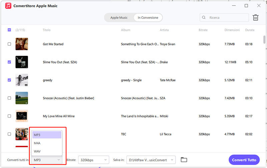The width and height of the screenshot is (267, 168).
Task: Click the search magnifier icon
Action: click(x=204, y=18)
